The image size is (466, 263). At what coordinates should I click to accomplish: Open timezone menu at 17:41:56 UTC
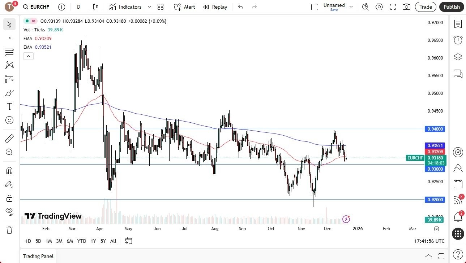429,241
